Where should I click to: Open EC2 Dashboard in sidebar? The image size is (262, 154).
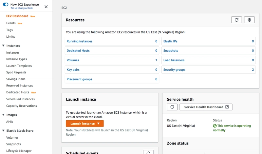[x=17, y=16]
